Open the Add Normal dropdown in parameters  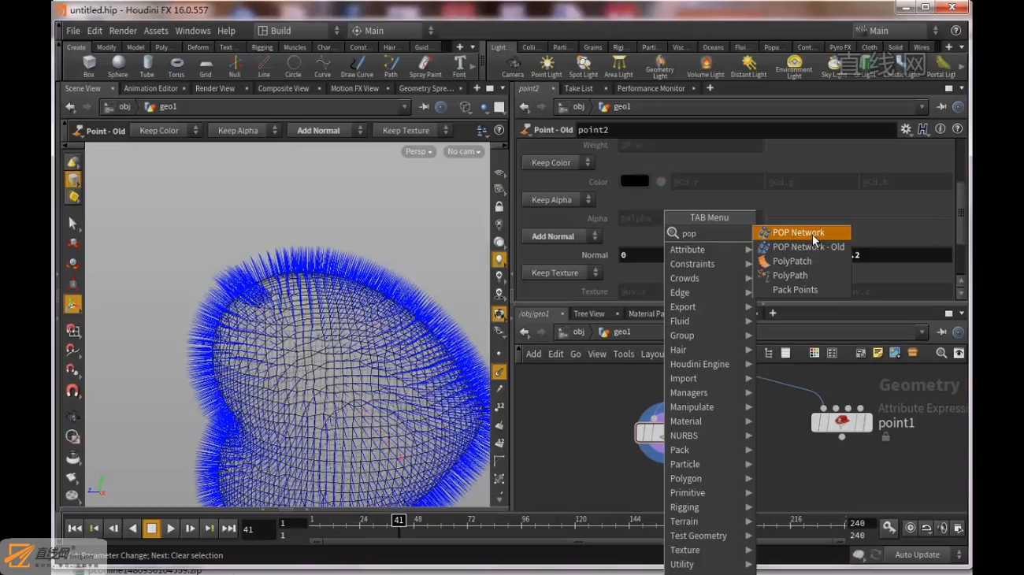coord(560,236)
